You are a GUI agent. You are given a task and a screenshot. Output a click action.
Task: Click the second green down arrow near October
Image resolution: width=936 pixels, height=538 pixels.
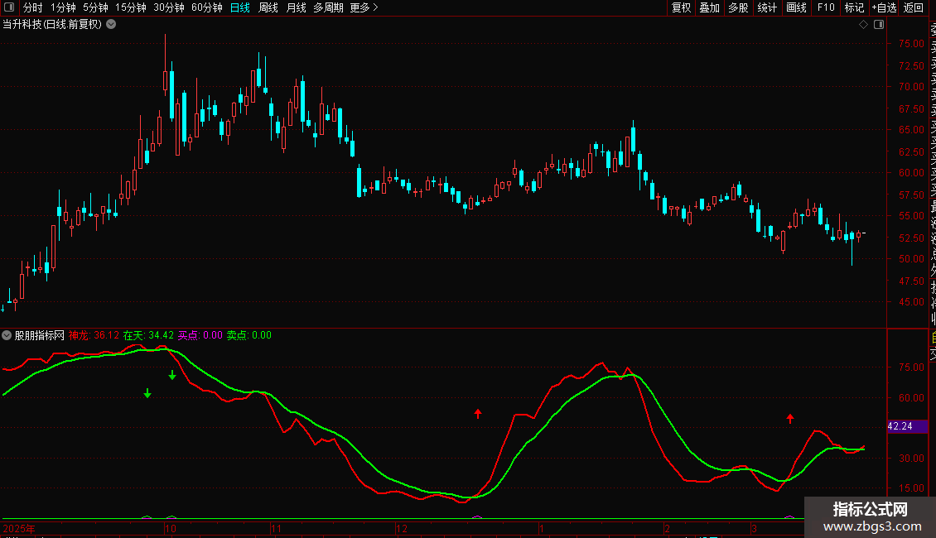pos(172,375)
